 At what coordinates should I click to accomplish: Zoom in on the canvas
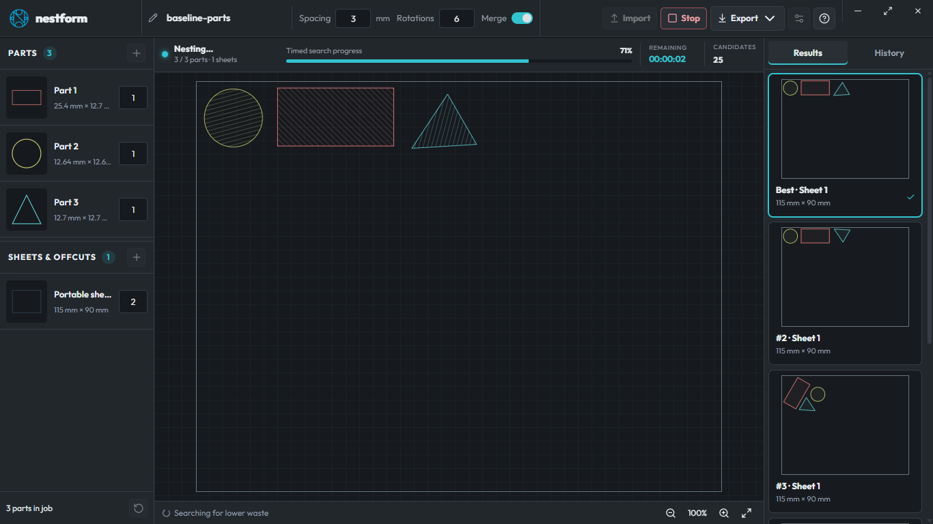click(x=724, y=513)
